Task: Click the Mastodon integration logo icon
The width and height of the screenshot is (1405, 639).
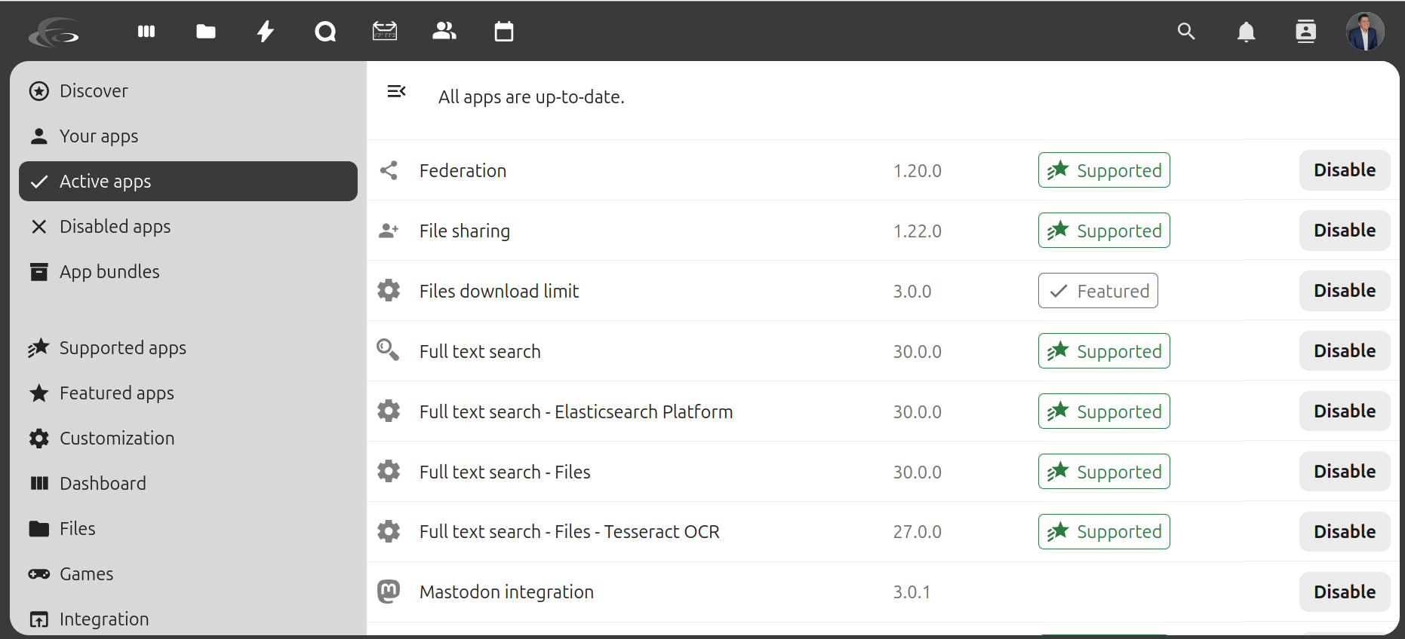Action: pyautogui.click(x=389, y=592)
